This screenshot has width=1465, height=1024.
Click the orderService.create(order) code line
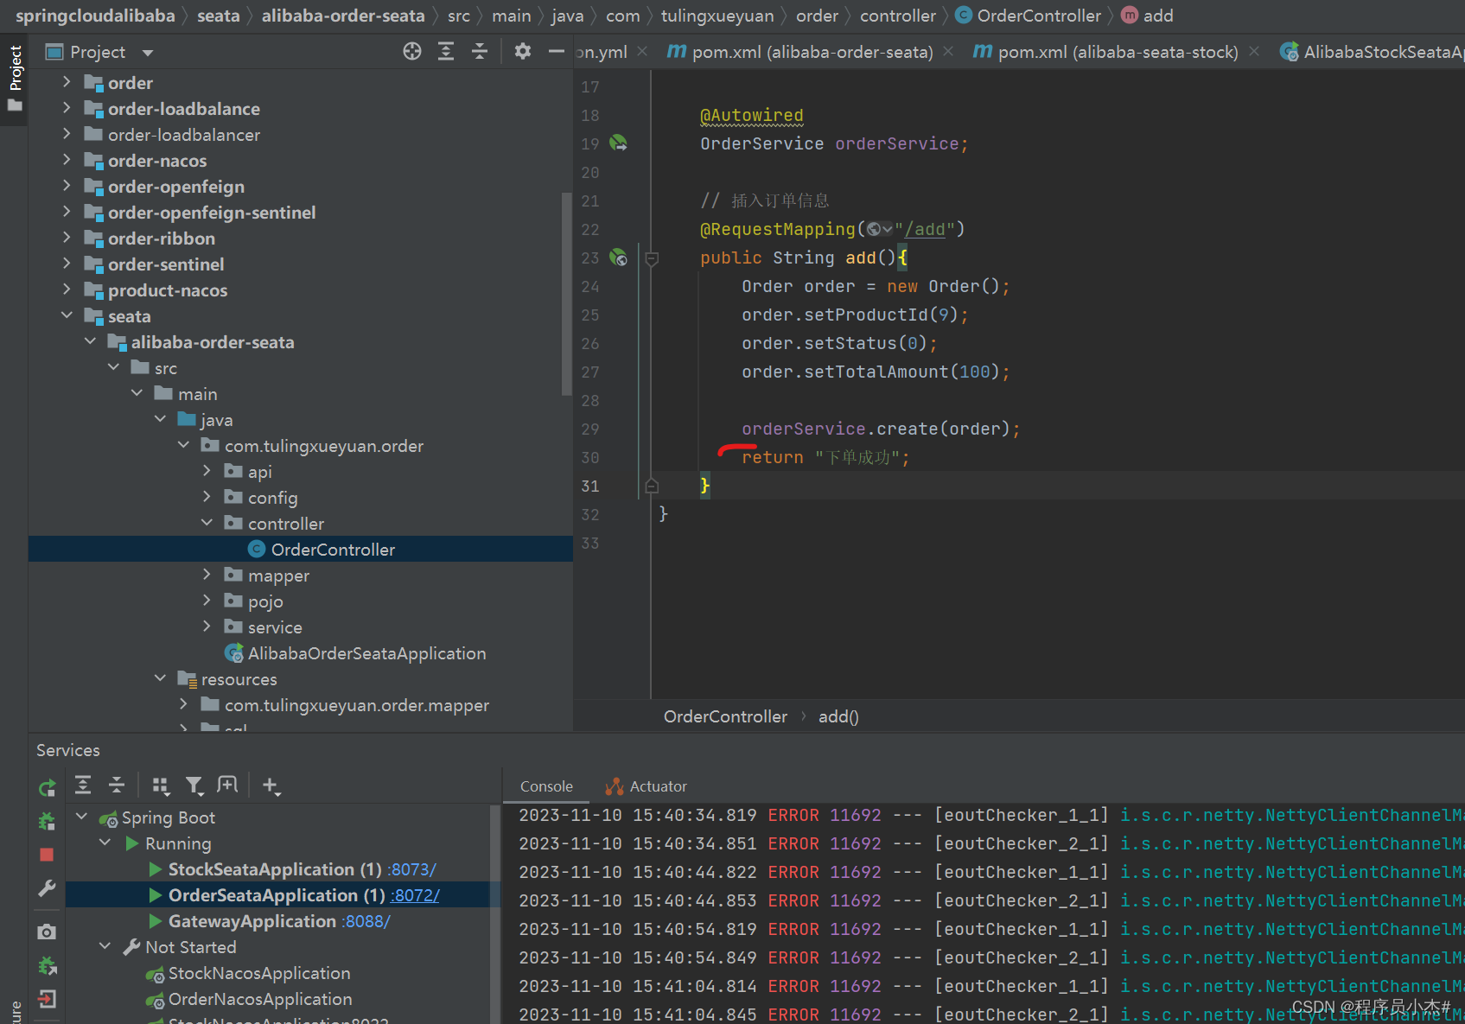coord(881,429)
